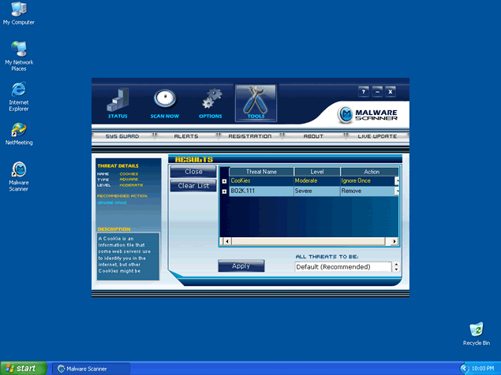This screenshot has width=501, height=375.
Task: Expand the BO2K.111 threat row
Action: point(224,191)
